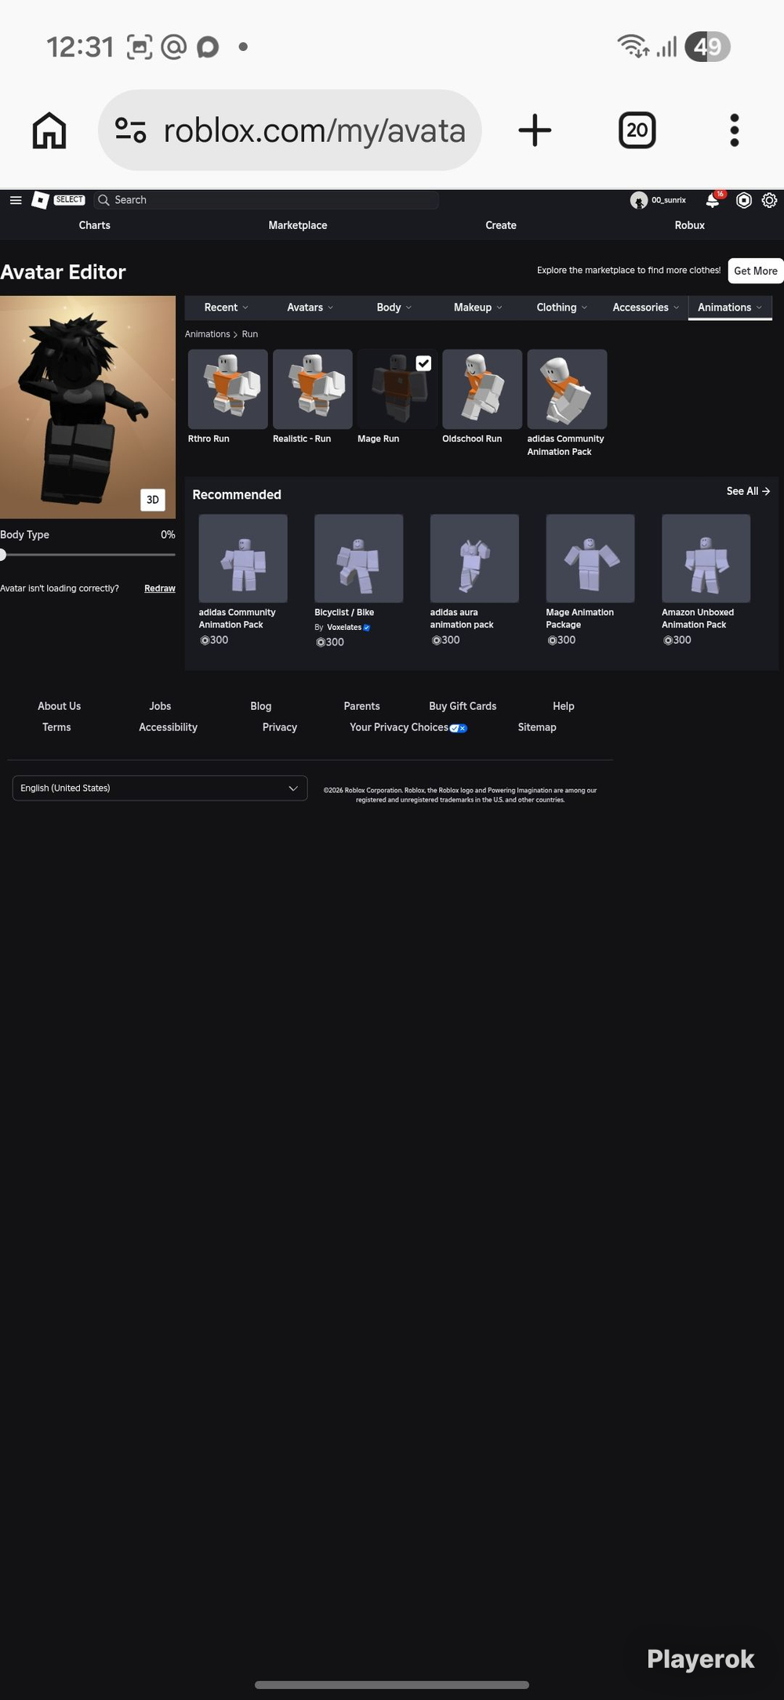
Task: Select owned adidas Community Animation Pack run
Action: click(567, 389)
